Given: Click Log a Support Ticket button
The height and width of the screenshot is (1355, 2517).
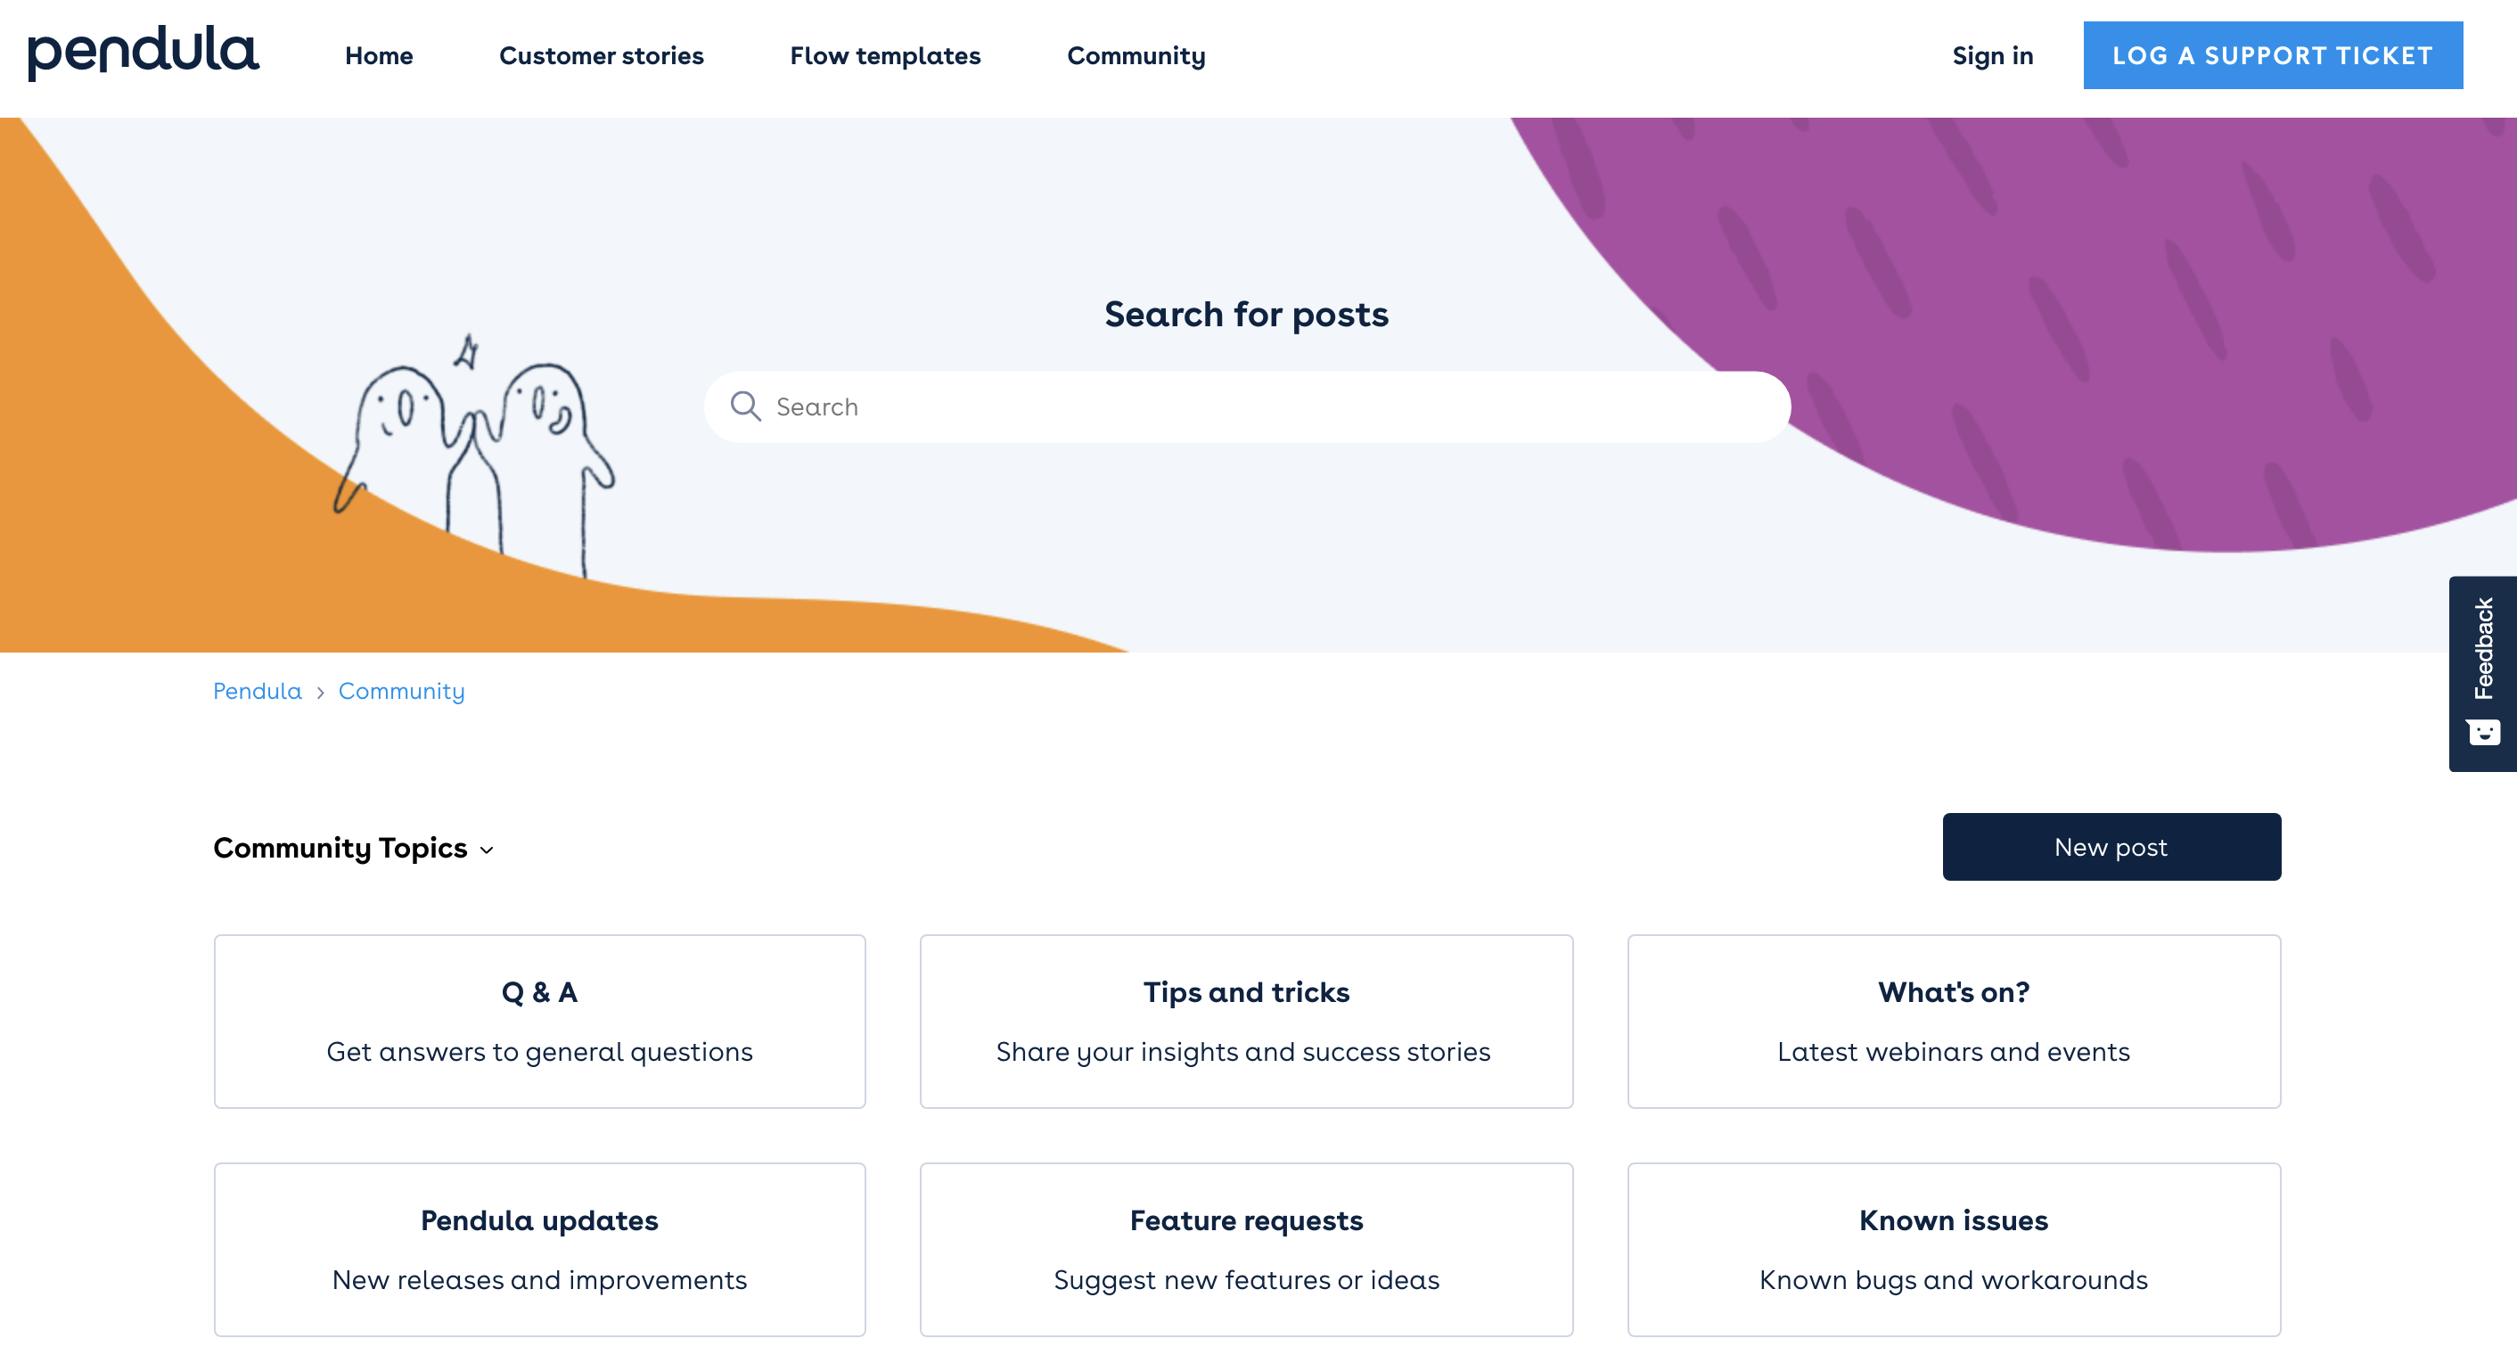Looking at the screenshot, I should 2273,55.
